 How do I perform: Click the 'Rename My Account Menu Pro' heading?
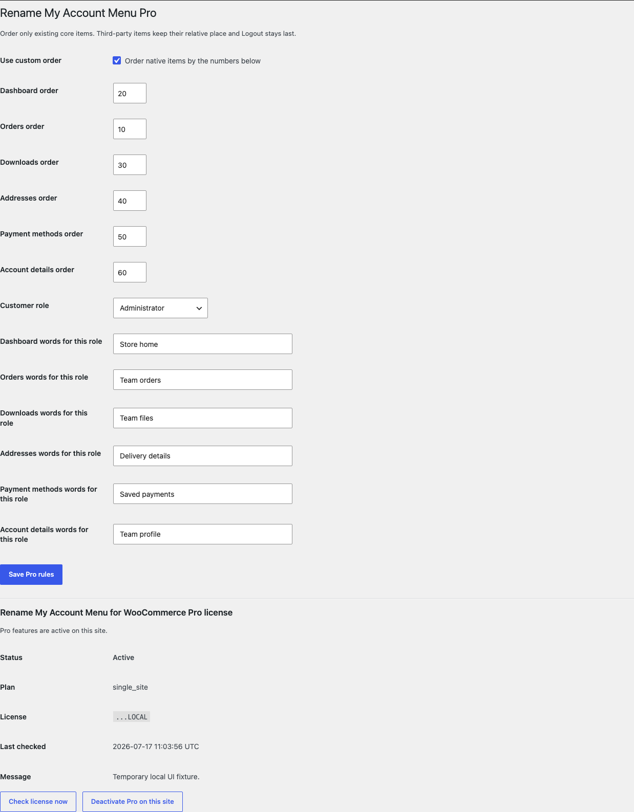tap(78, 13)
